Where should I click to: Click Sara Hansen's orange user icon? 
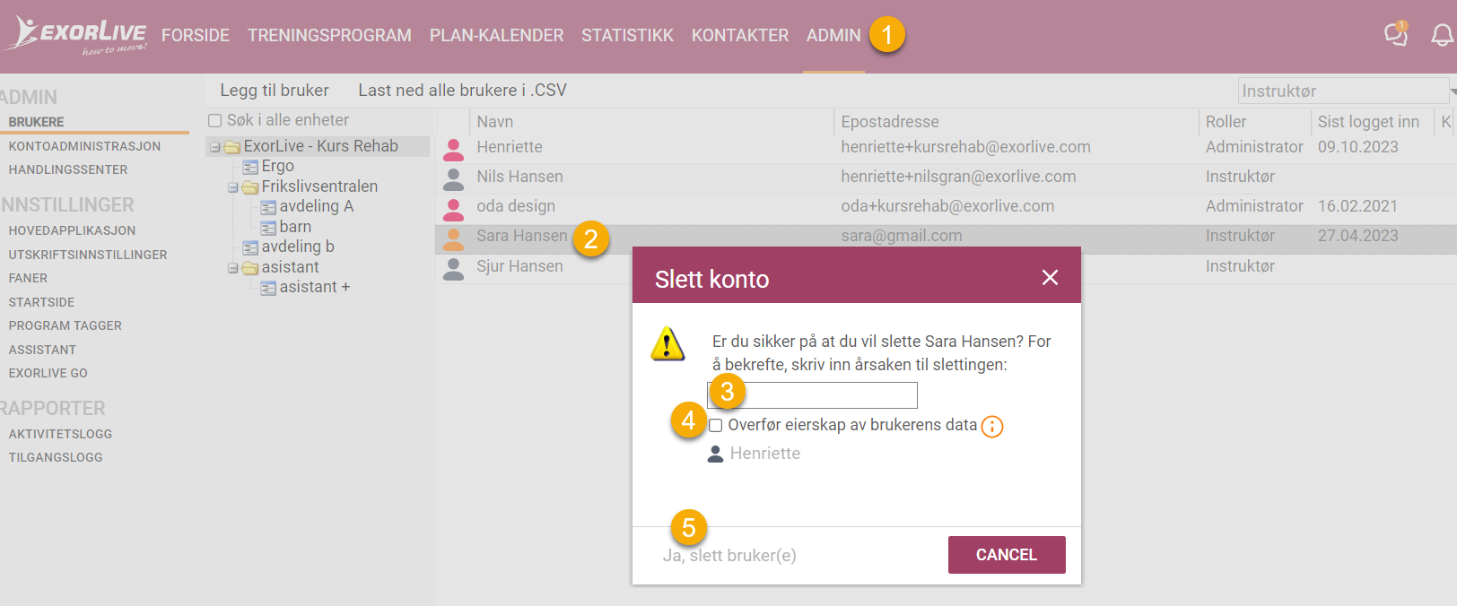(454, 238)
